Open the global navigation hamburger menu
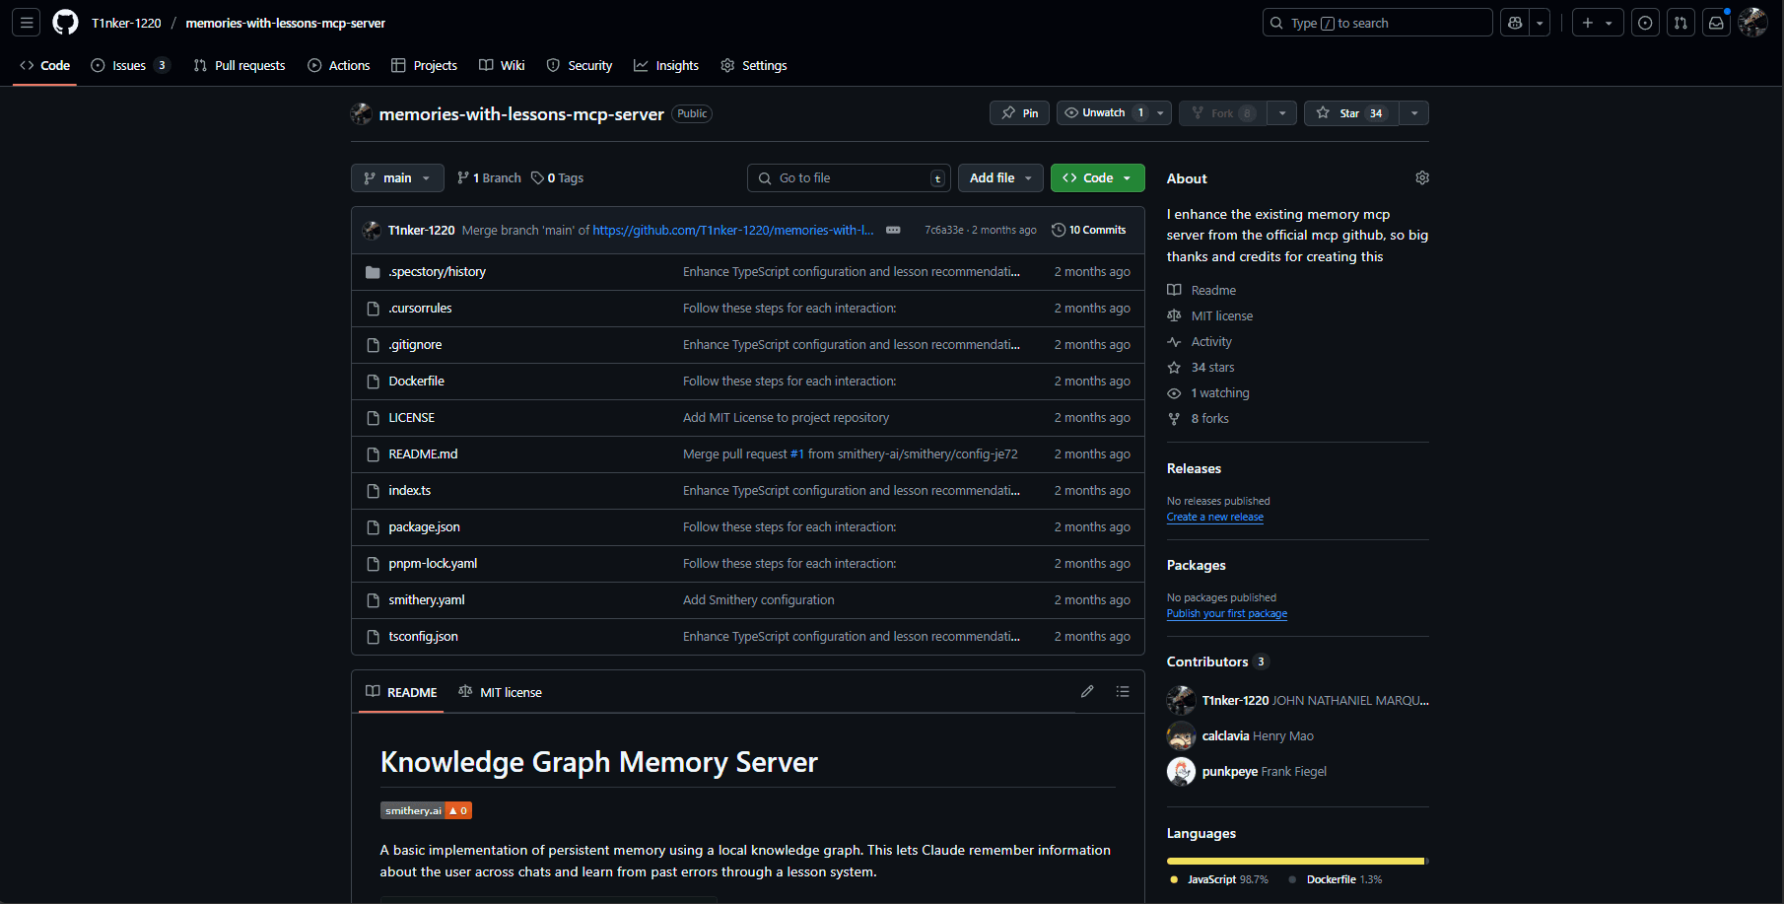The image size is (1784, 904). pos(27,23)
